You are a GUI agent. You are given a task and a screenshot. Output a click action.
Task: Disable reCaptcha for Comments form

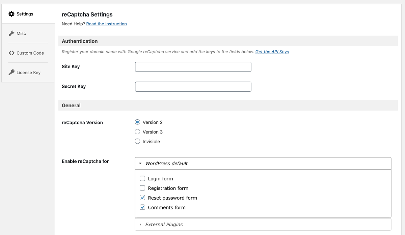[142, 207]
